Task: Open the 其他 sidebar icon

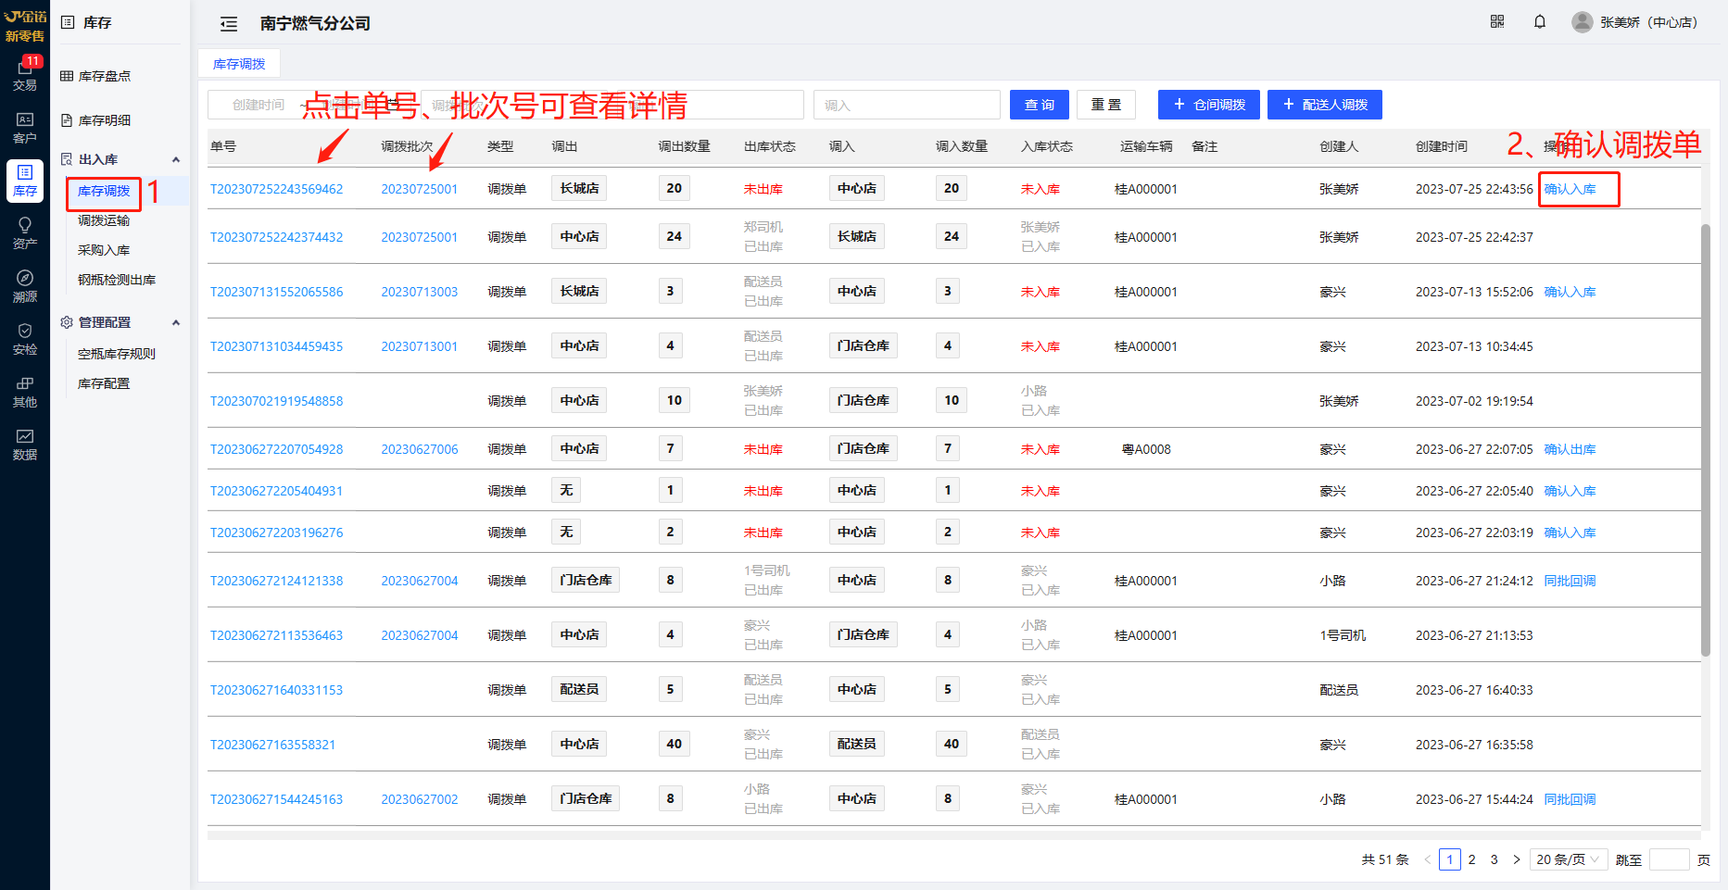Action: point(25,392)
